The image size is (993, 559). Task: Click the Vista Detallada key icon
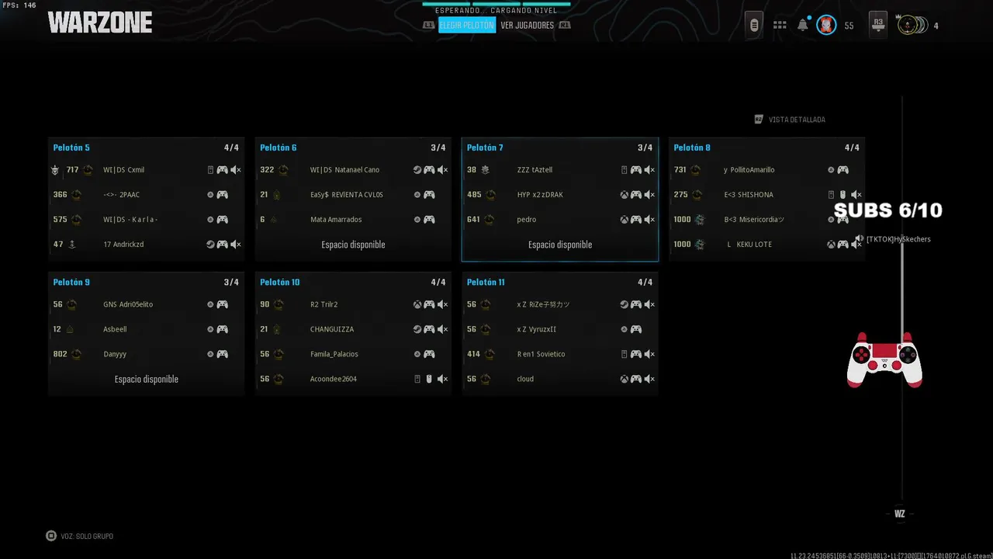pos(759,120)
